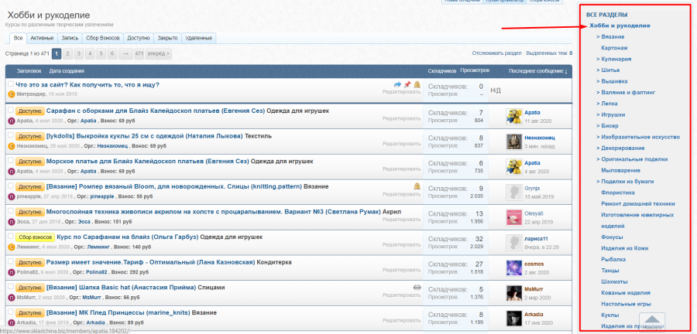Viewport: 697px width, 334px height.
Task: Open the Сбор Взносов tab
Action: (x=101, y=37)
